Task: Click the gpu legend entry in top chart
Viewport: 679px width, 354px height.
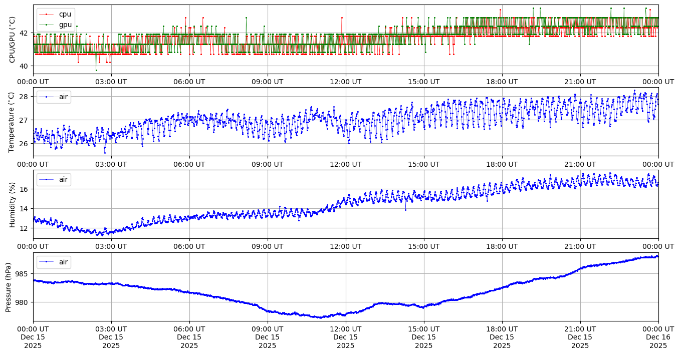Action: (x=66, y=25)
